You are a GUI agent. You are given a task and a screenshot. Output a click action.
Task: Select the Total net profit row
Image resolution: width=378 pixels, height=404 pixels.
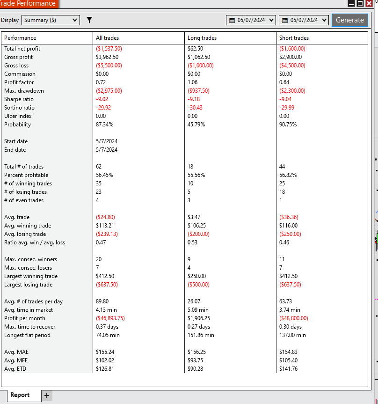pos(184,48)
